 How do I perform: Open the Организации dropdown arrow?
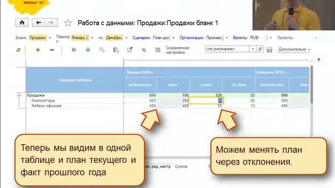227,38
